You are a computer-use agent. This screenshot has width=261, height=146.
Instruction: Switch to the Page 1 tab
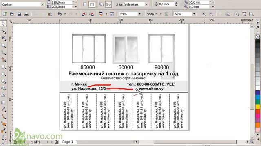68,142
